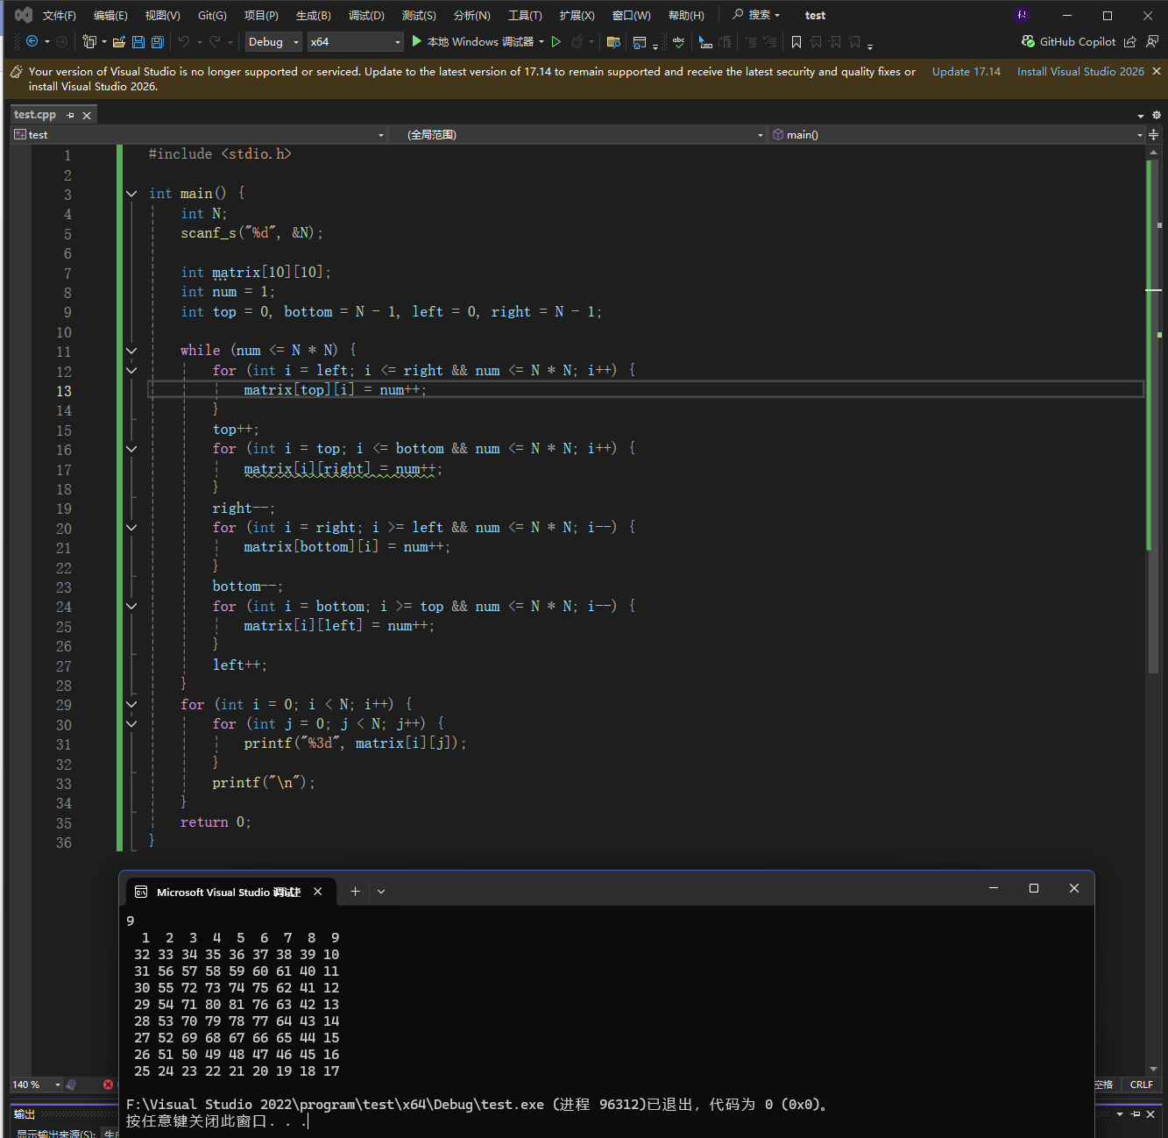The width and height of the screenshot is (1168, 1138).
Task: Expand the main() member dropdown
Action: tap(1139, 135)
